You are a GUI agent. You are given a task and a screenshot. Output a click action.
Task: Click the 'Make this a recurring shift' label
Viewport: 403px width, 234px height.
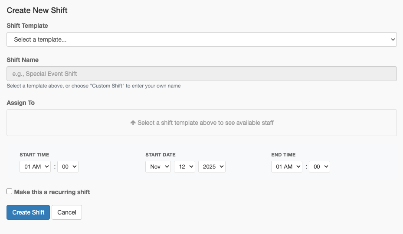52,192
